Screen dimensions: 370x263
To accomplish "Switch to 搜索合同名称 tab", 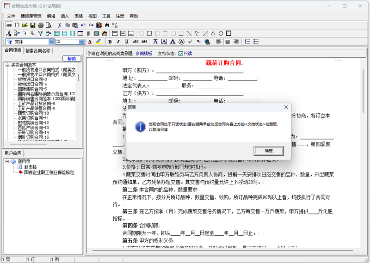I will [38, 50].
